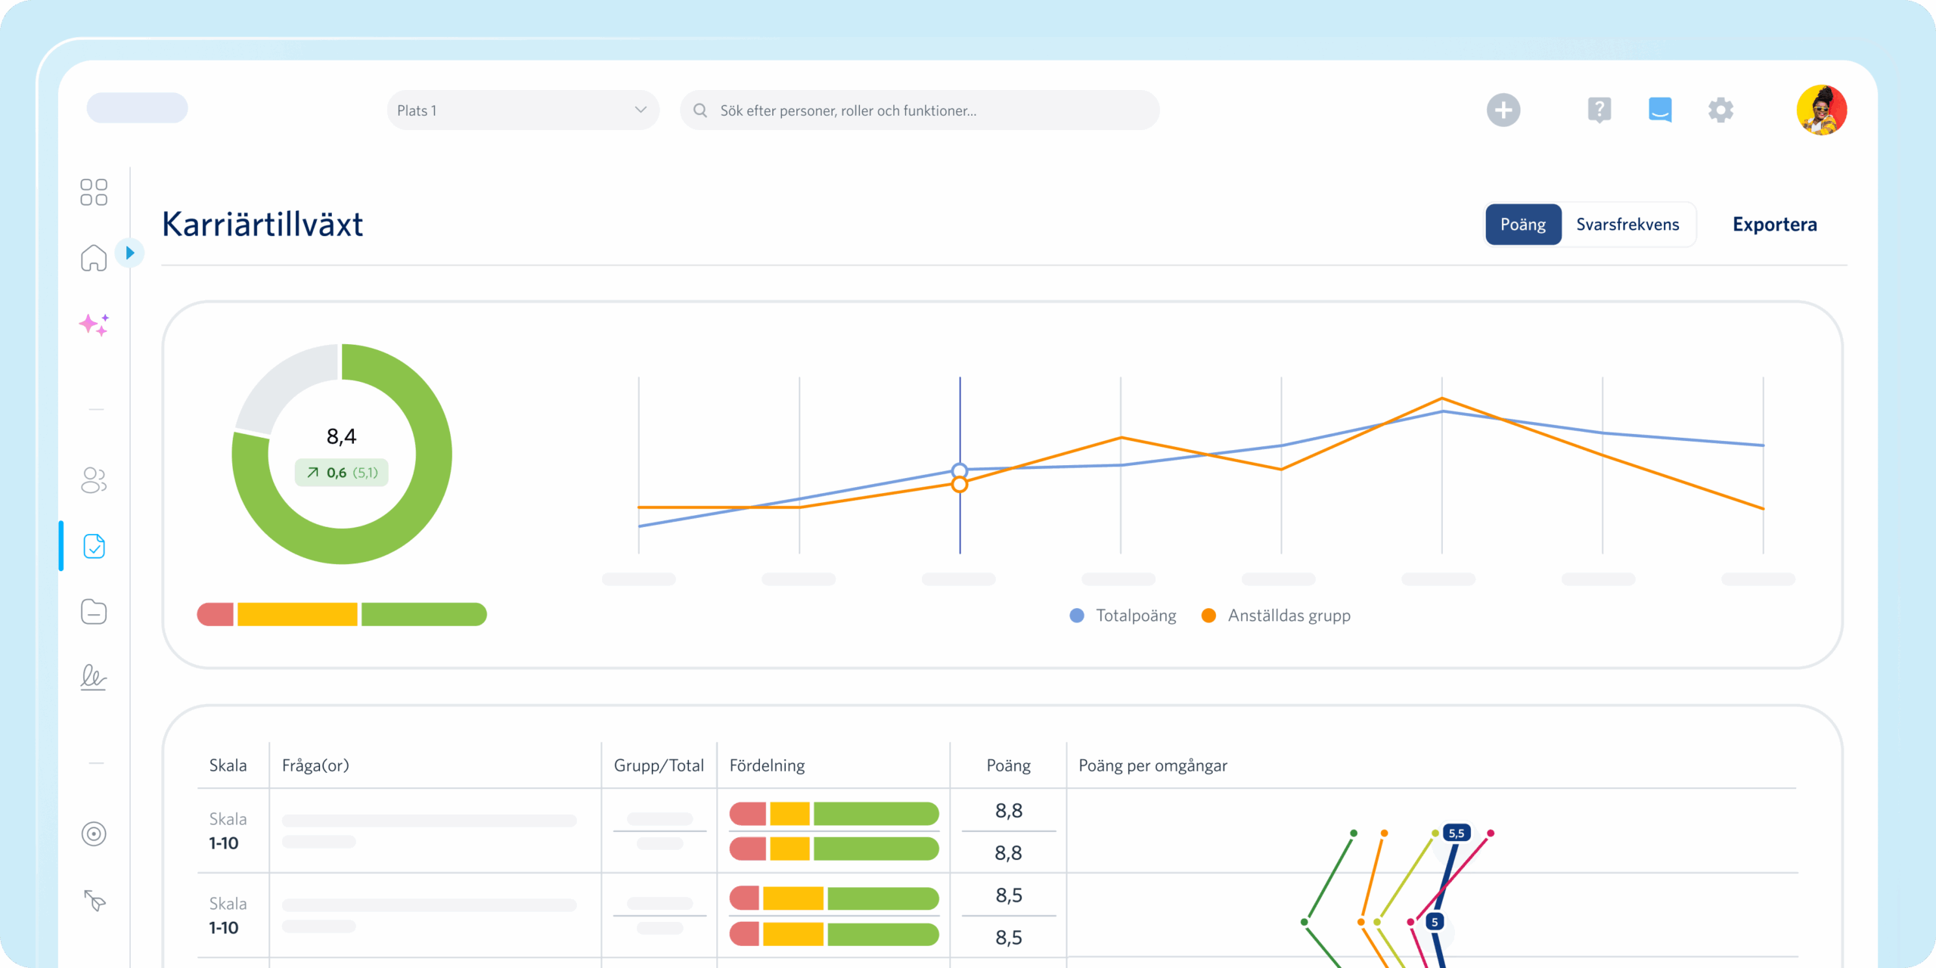Open the Plats 1 dropdown
Viewport: 1936px width, 968px height.
(523, 110)
